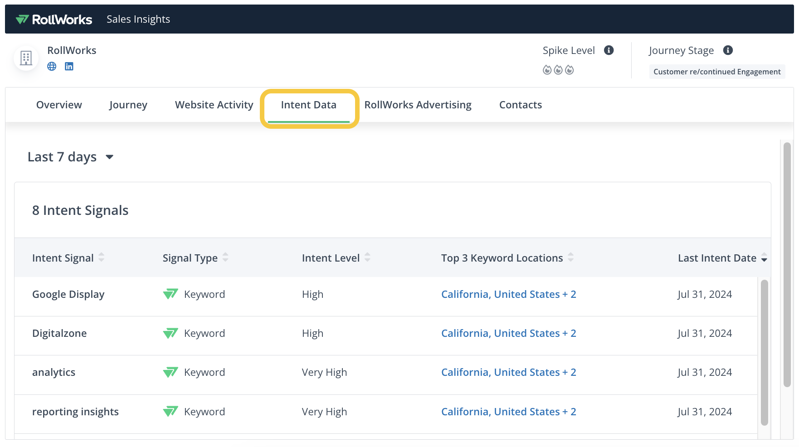799x447 pixels.
Task: Open keyword locations link for Google Display
Action: click(x=508, y=294)
